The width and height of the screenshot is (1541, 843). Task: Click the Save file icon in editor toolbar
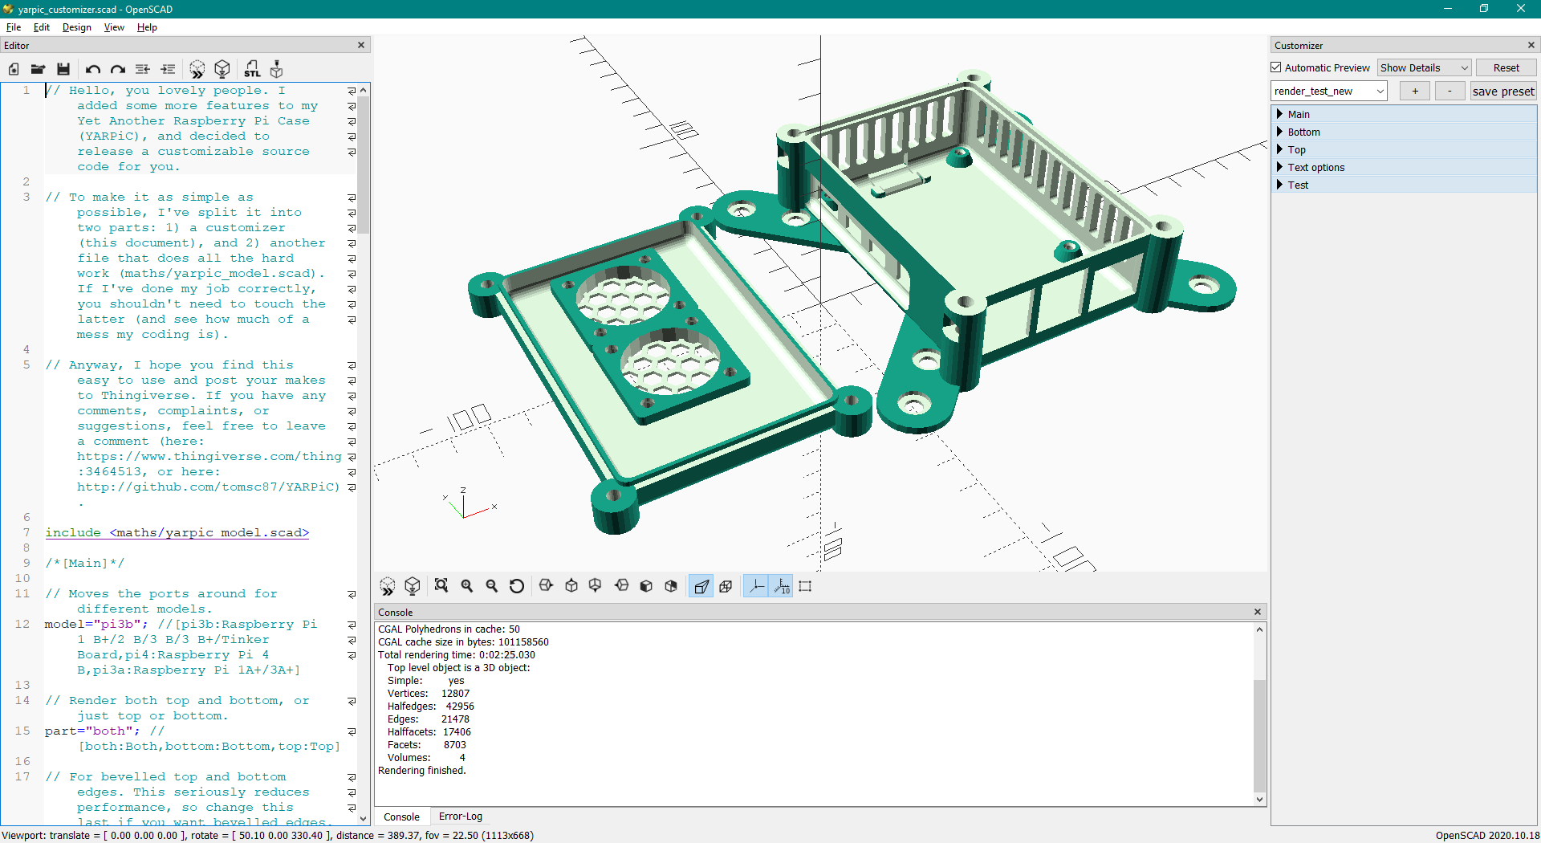click(x=63, y=69)
